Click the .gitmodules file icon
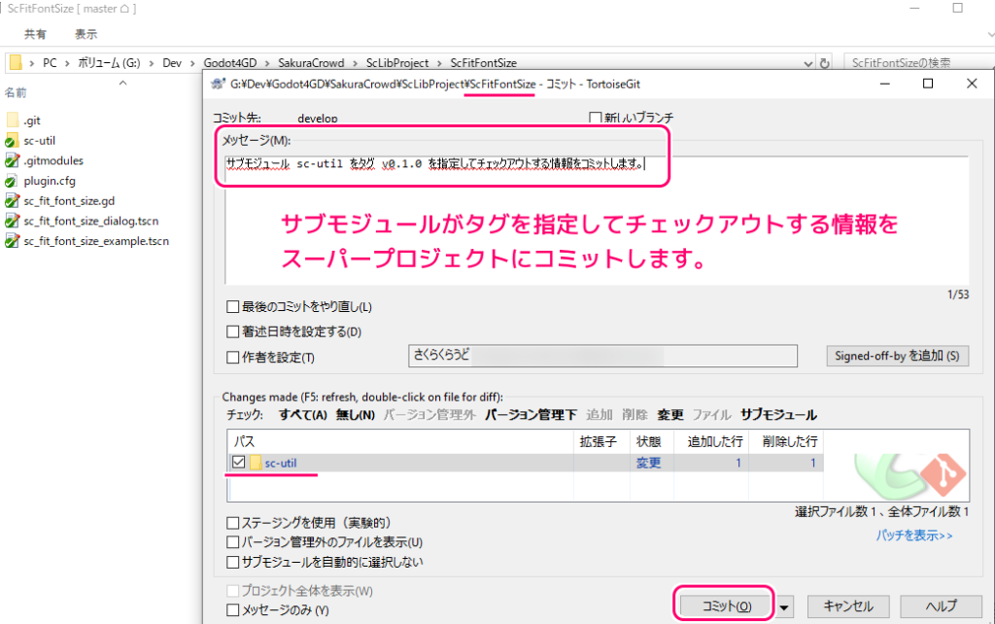Image resolution: width=995 pixels, height=624 pixels. click(x=13, y=160)
